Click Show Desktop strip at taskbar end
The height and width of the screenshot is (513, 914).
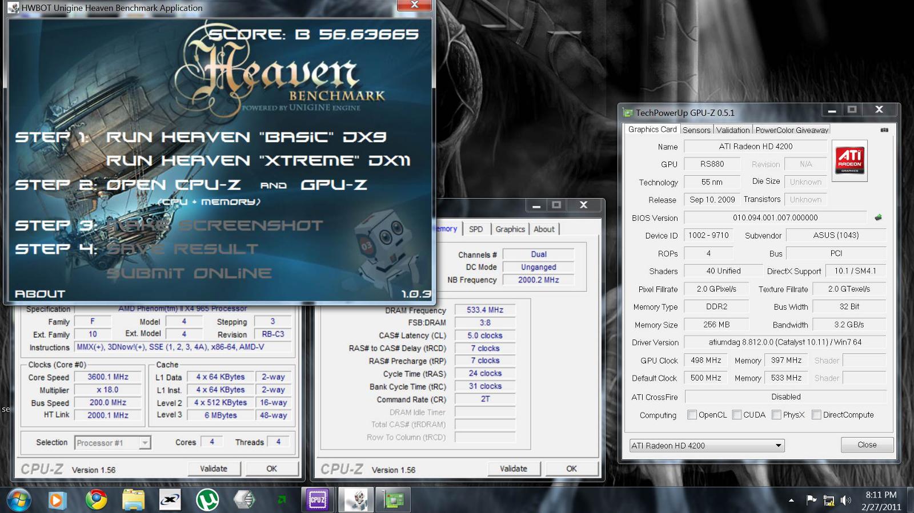[x=910, y=500]
